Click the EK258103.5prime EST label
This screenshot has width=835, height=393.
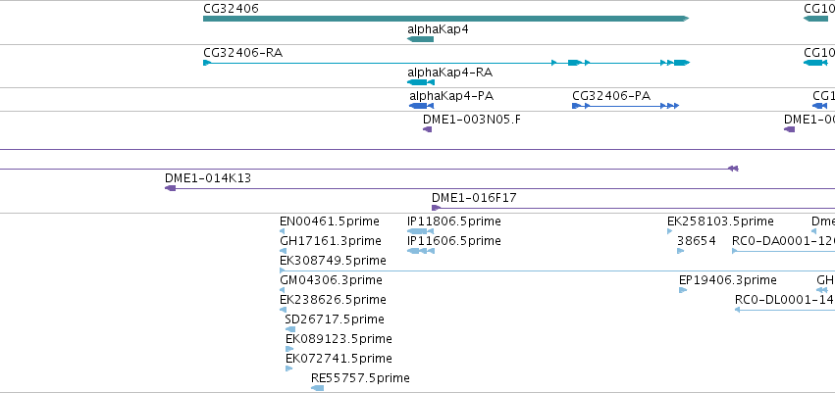[720, 221]
